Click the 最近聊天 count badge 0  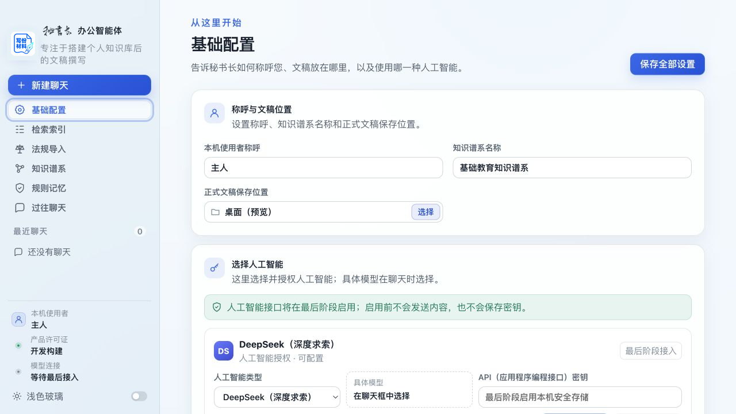coord(140,232)
